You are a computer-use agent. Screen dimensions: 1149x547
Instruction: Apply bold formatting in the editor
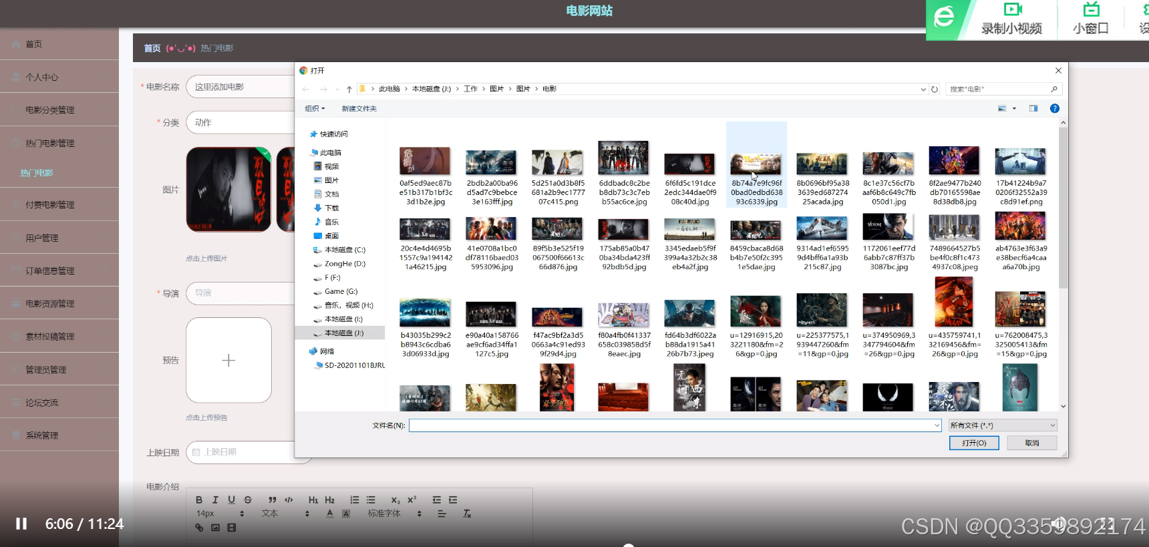click(x=199, y=500)
